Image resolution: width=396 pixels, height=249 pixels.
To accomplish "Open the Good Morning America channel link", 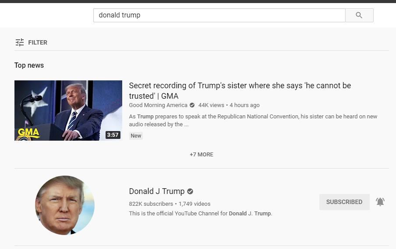I will [158, 105].
